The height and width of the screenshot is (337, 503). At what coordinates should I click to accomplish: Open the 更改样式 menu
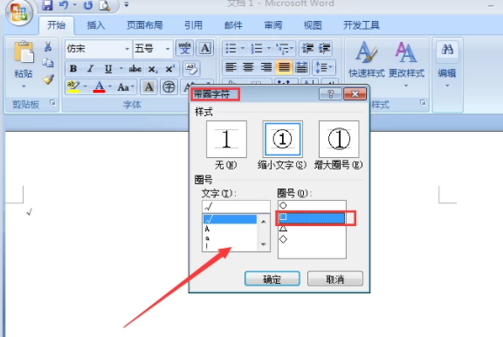pyautogui.click(x=406, y=64)
